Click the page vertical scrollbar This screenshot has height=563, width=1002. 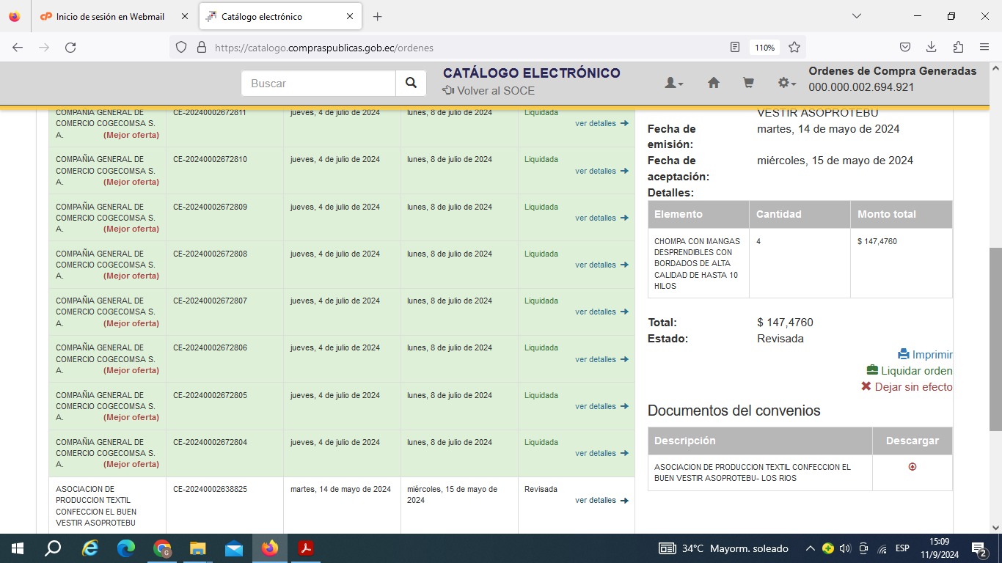[x=995, y=337]
